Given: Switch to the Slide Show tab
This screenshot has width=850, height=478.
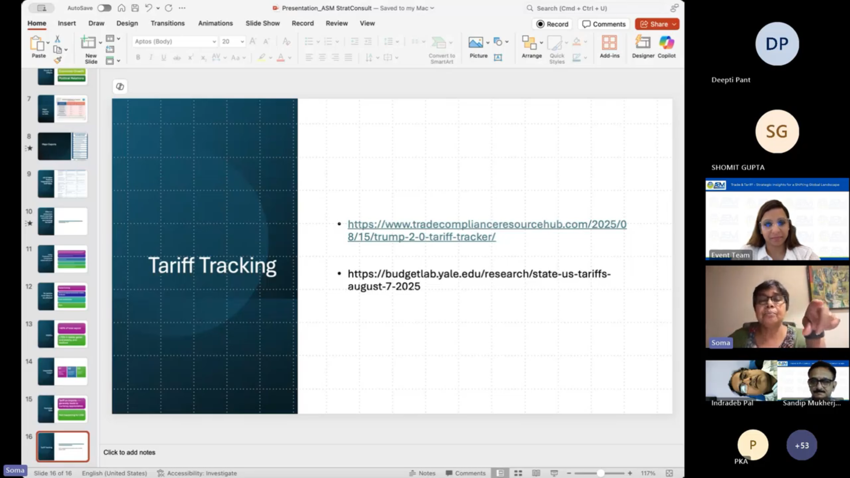Looking at the screenshot, I should [262, 23].
